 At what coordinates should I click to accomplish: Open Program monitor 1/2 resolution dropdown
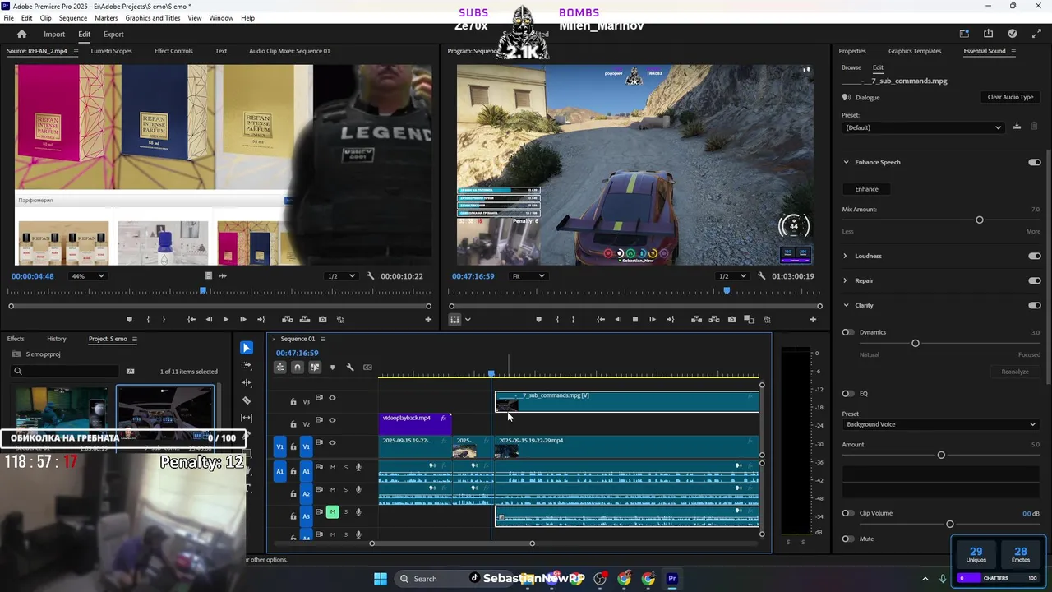pos(733,276)
